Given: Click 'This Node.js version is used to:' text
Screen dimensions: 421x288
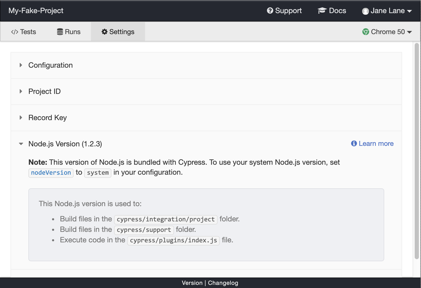Looking at the screenshot, I should [x=90, y=204].
